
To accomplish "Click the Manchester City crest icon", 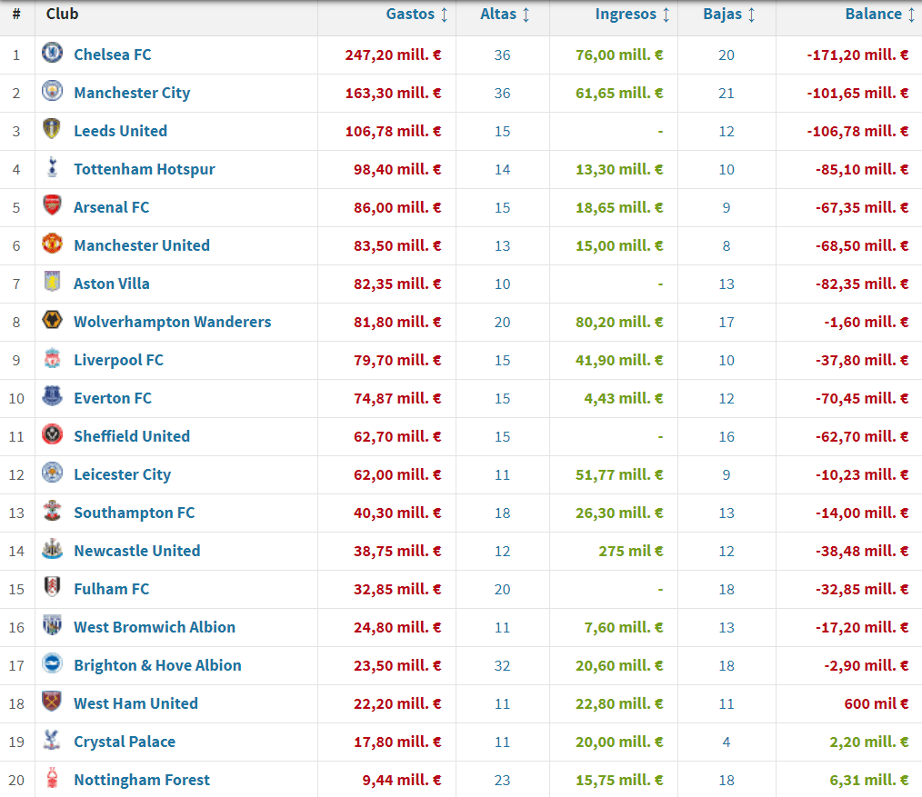I will [x=52, y=92].
